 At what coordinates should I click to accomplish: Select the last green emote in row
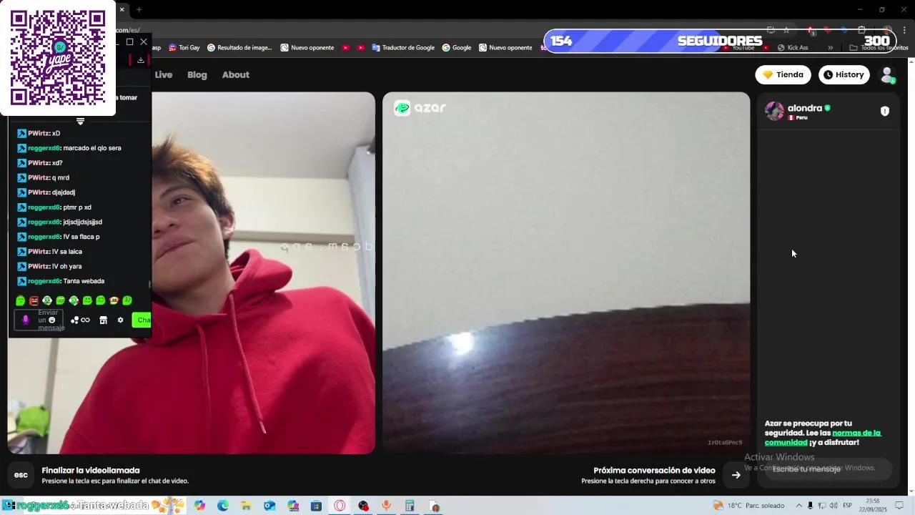coord(127,300)
